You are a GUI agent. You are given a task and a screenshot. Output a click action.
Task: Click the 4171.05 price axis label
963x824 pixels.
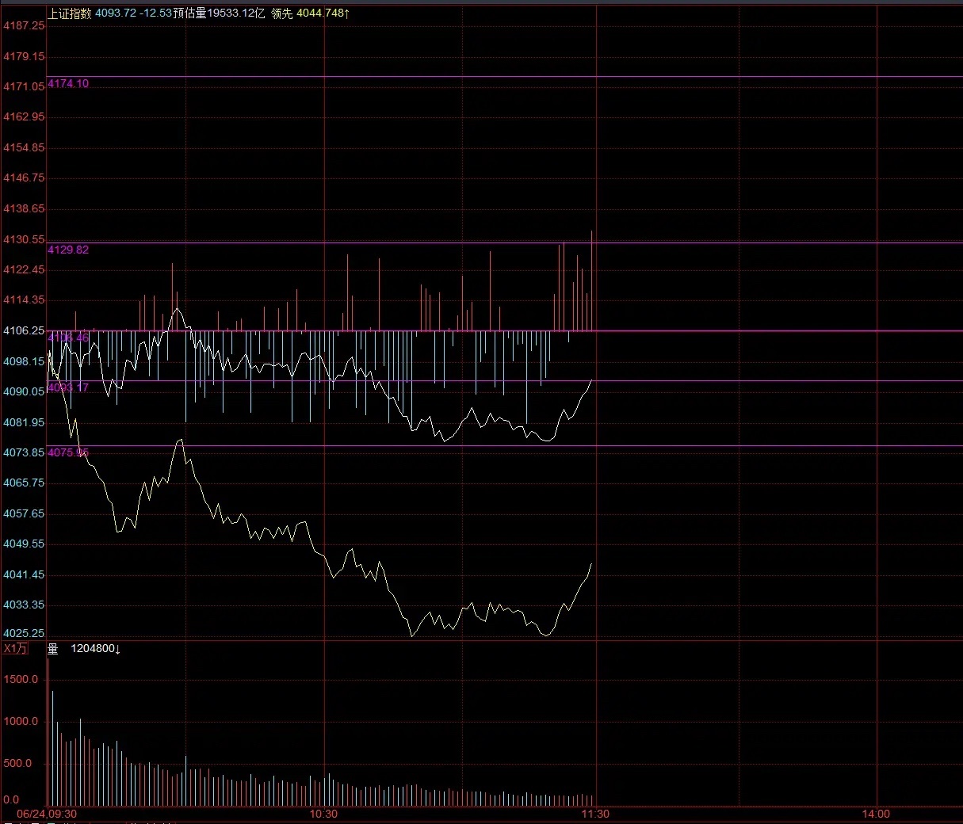tap(24, 86)
